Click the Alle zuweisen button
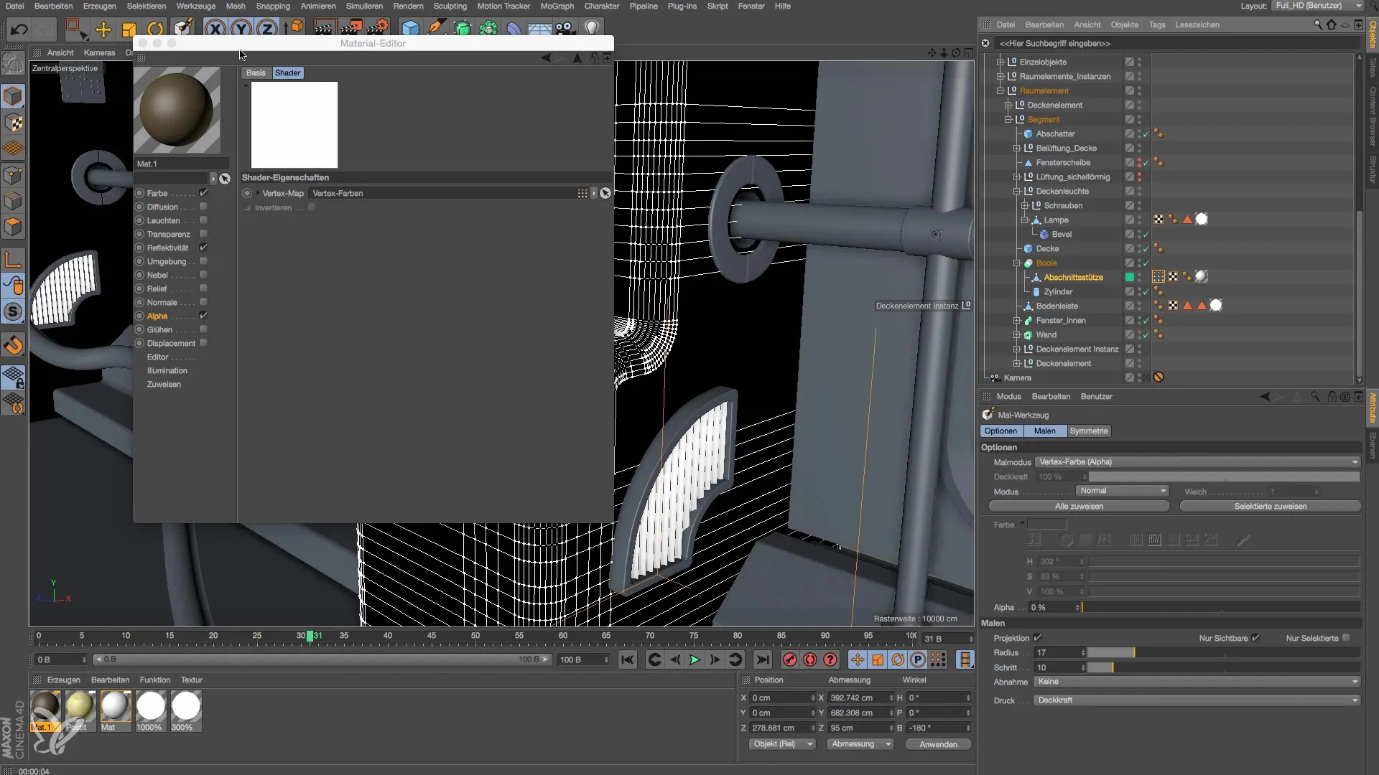 click(1079, 507)
